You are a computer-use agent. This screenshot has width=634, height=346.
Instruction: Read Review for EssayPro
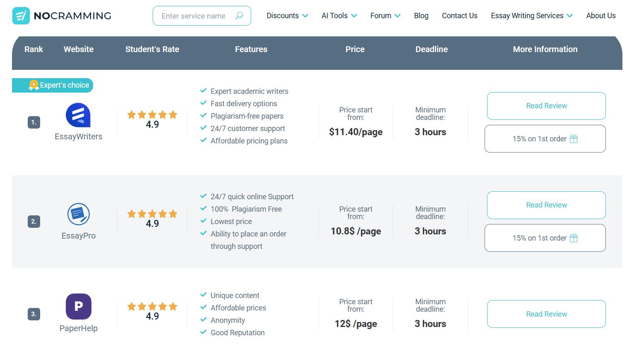pos(546,205)
